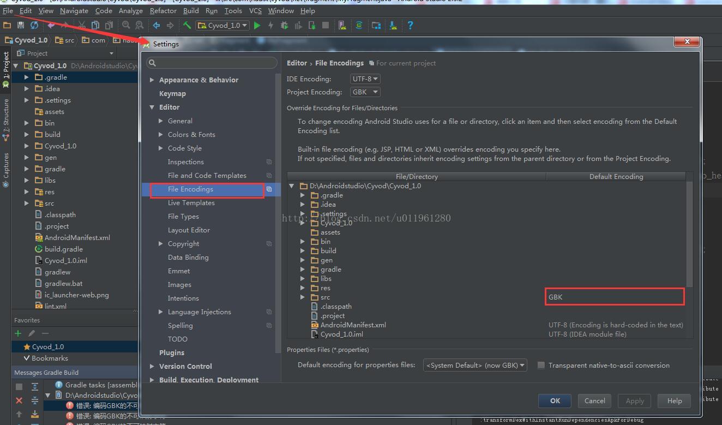Image resolution: width=722 pixels, height=425 pixels.
Task: Click the Stop square toolbar icon
Action: pos(326,25)
